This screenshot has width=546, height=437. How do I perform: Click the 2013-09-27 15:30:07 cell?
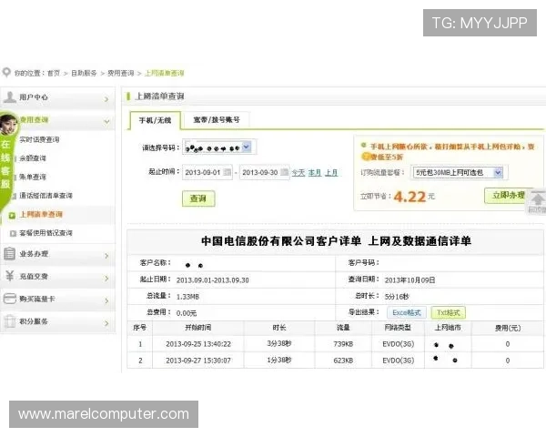[x=198, y=361]
